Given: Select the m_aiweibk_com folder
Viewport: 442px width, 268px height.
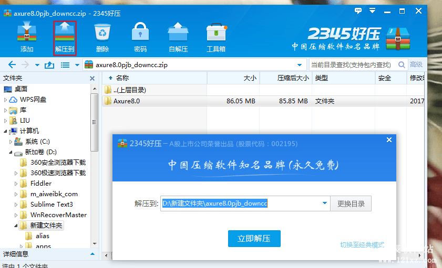Looking at the screenshot, I should tap(54, 194).
